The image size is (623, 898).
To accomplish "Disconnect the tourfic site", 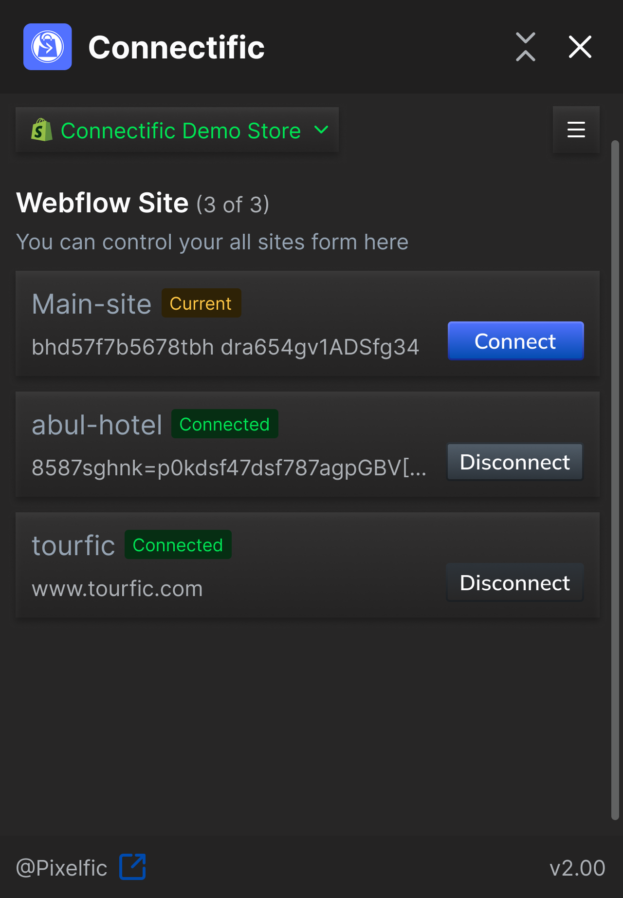I will point(515,582).
